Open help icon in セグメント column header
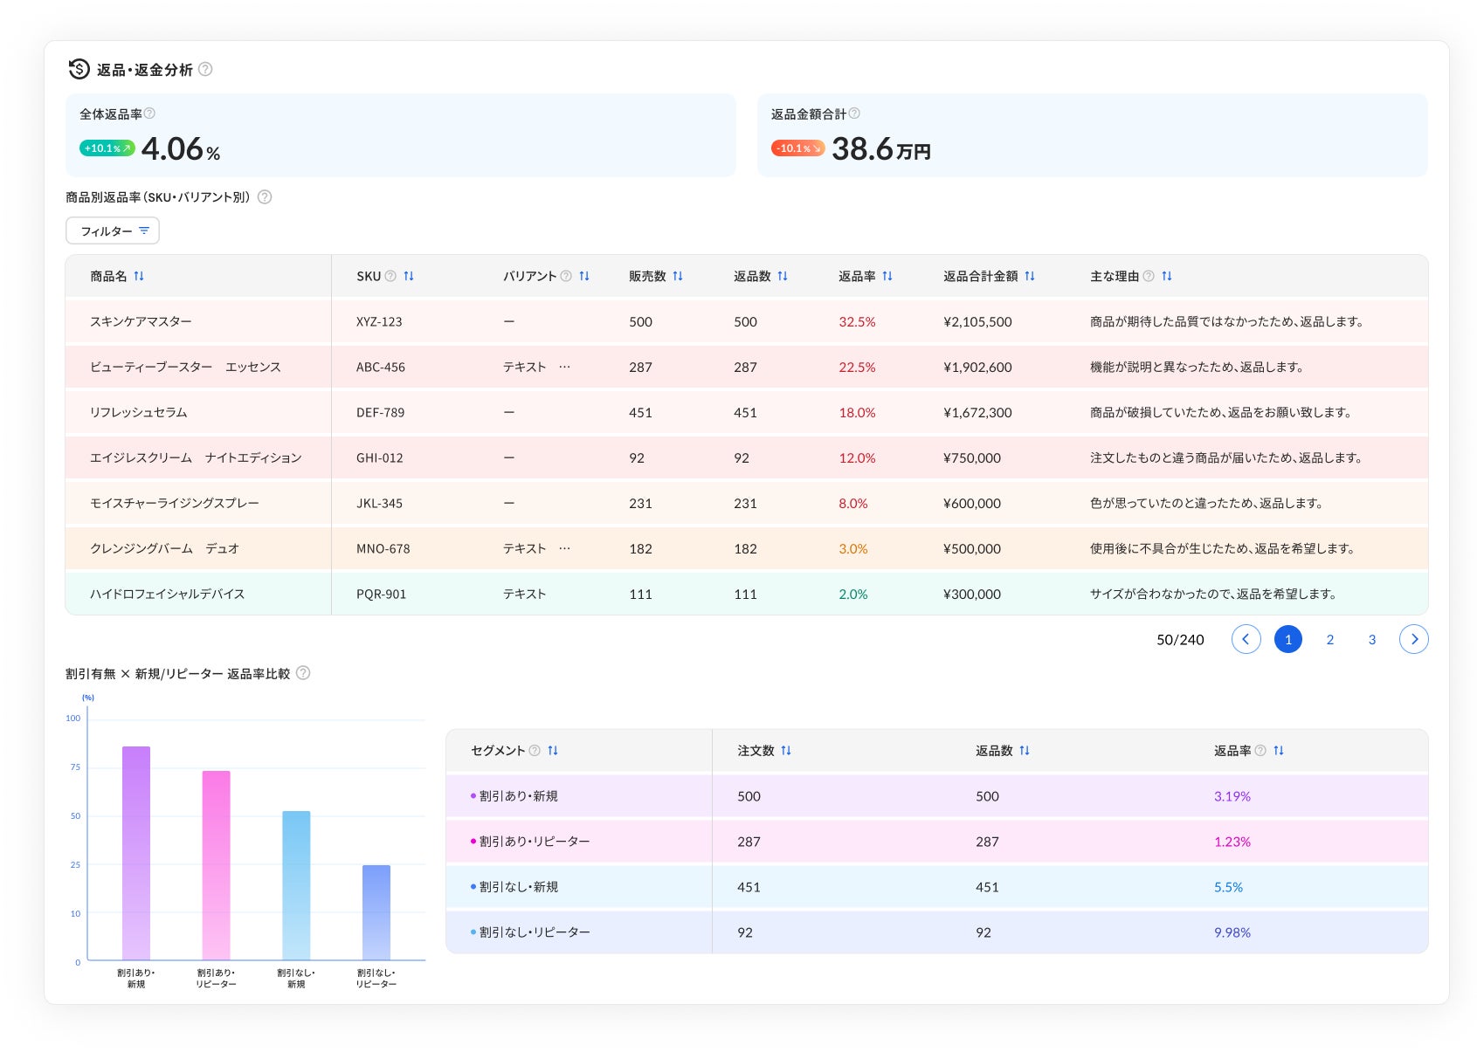 coord(535,751)
